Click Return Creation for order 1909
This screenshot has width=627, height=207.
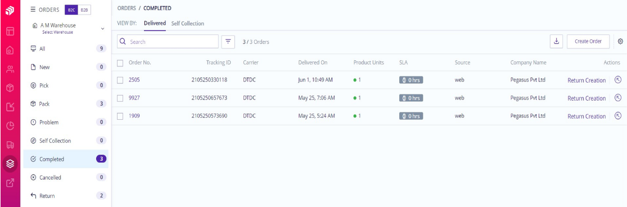[x=587, y=116]
